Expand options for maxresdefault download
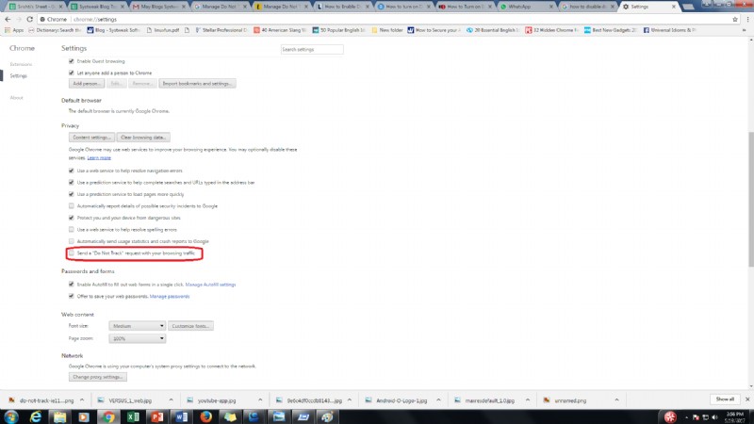754x424 pixels. (x=528, y=400)
